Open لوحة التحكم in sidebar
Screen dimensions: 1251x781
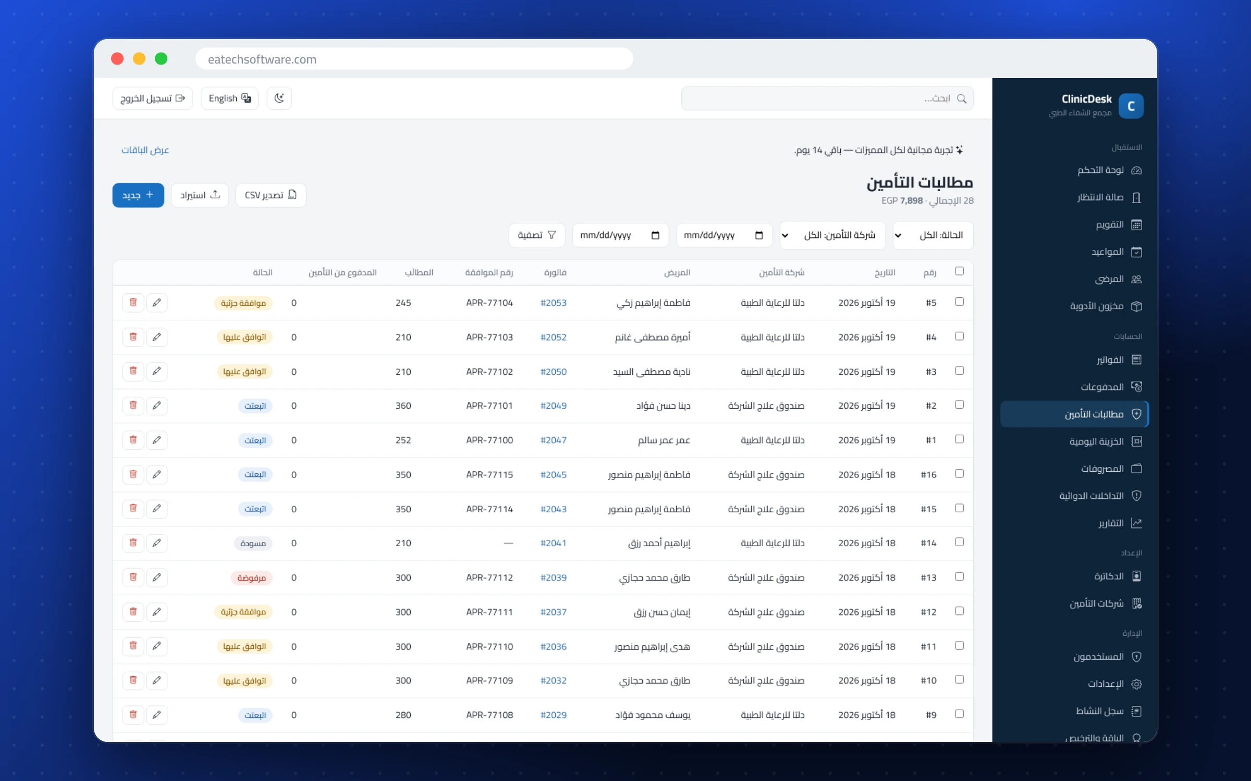click(x=1074, y=170)
